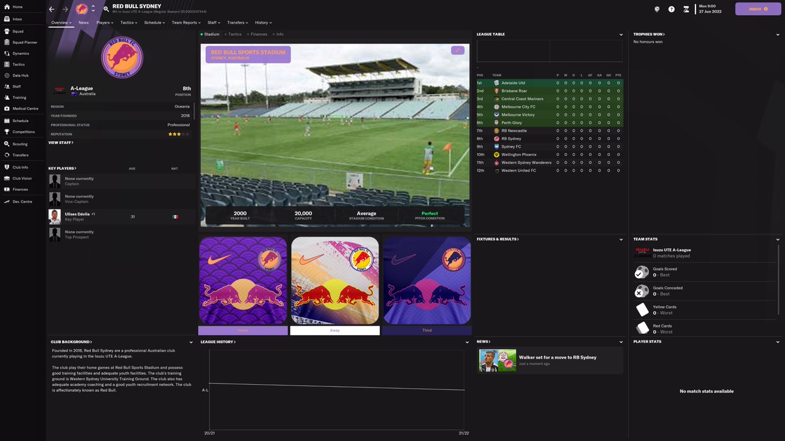Expand the News panel chevron
Image resolution: width=785 pixels, height=441 pixels.
(621, 342)
